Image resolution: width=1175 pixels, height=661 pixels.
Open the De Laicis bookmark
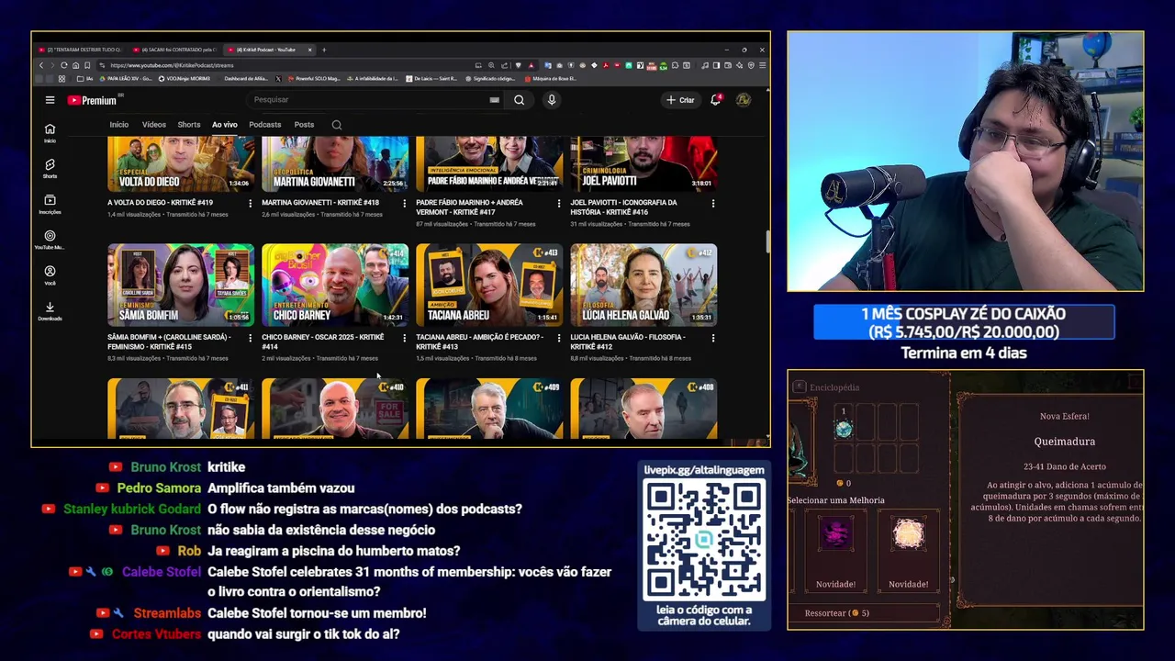click(x=432, y=79)
